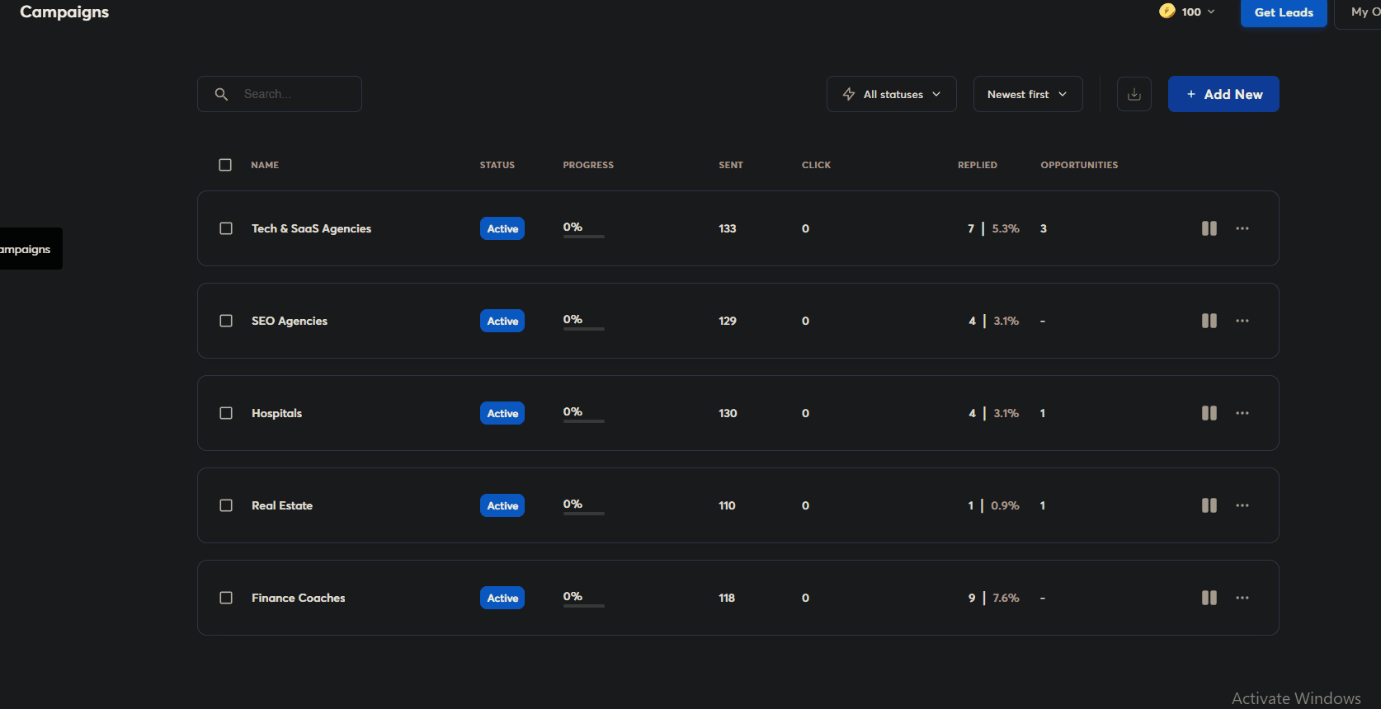
Task: Open the Real Estate campaign
Action: [282, 505]
